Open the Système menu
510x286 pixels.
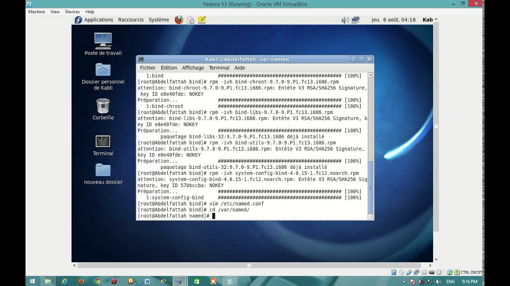pos(159,20)
